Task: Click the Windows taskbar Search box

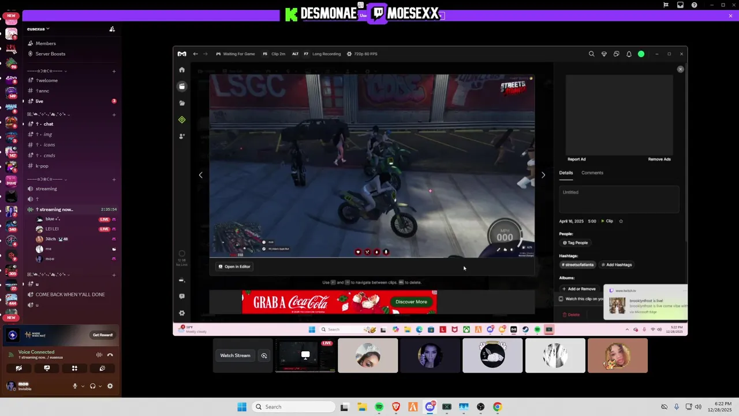Action: [293, 407]
